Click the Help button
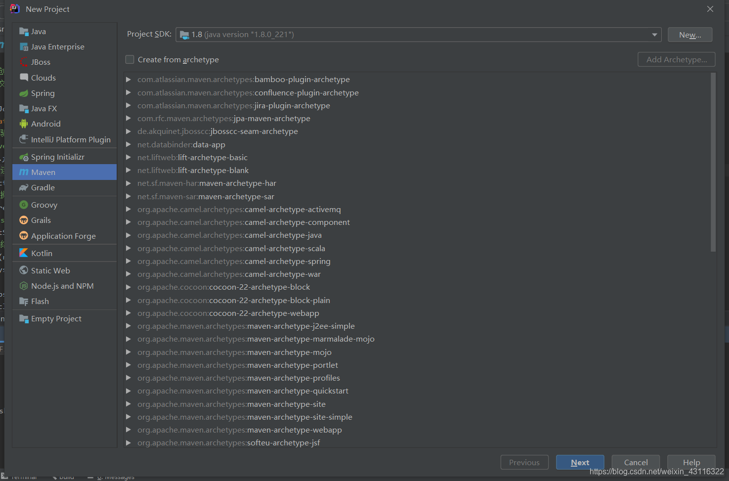Viewport: 729px width, 481px height. point(691,462)
